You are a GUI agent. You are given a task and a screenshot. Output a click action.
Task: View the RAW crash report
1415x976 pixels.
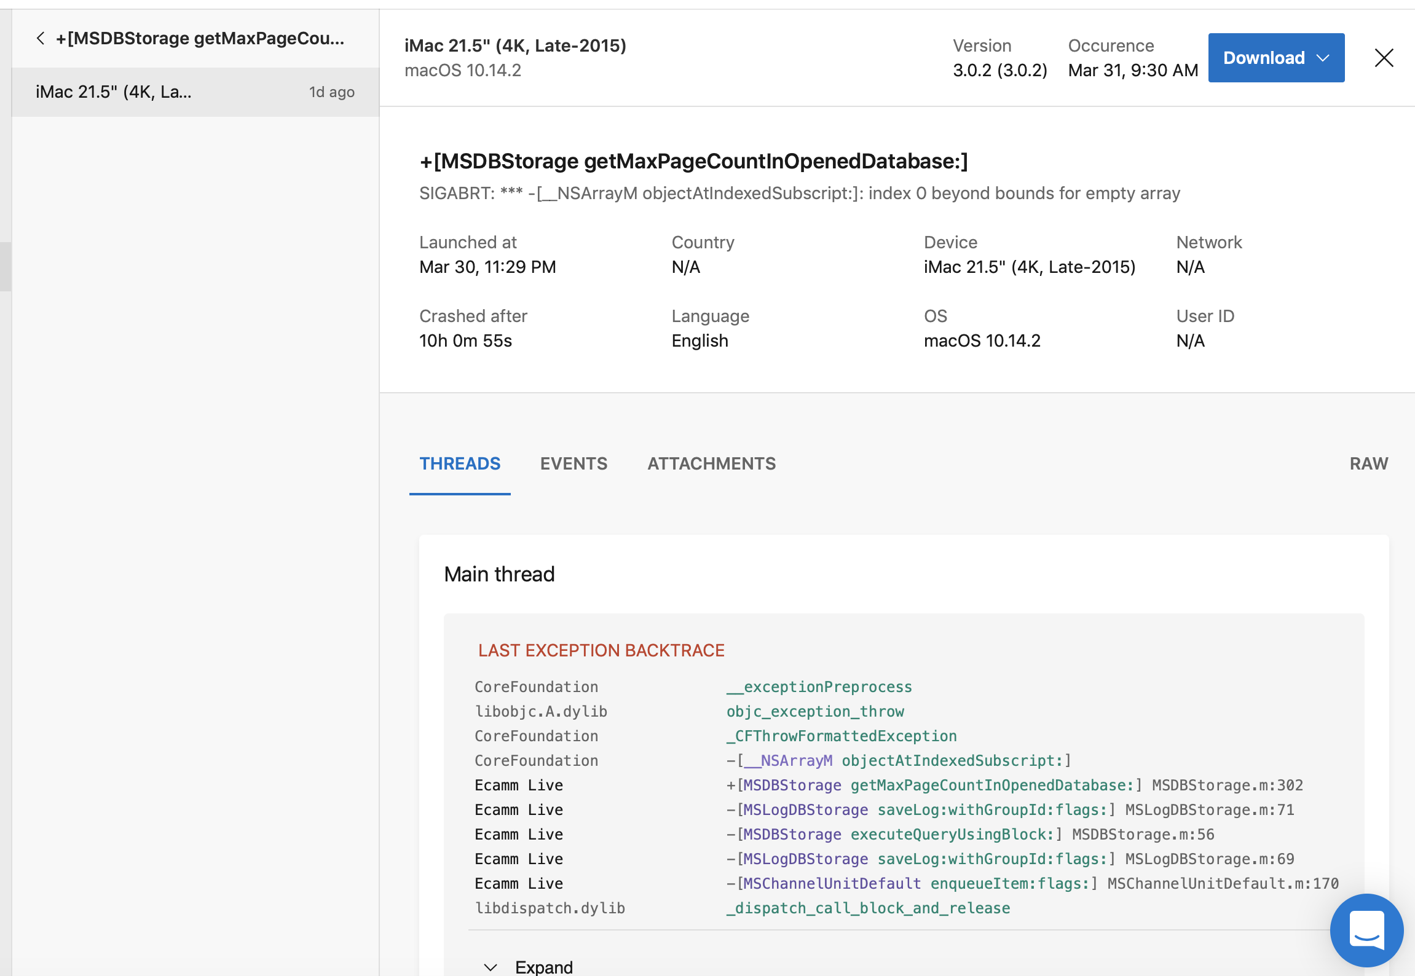click(x=1369, y=463)
